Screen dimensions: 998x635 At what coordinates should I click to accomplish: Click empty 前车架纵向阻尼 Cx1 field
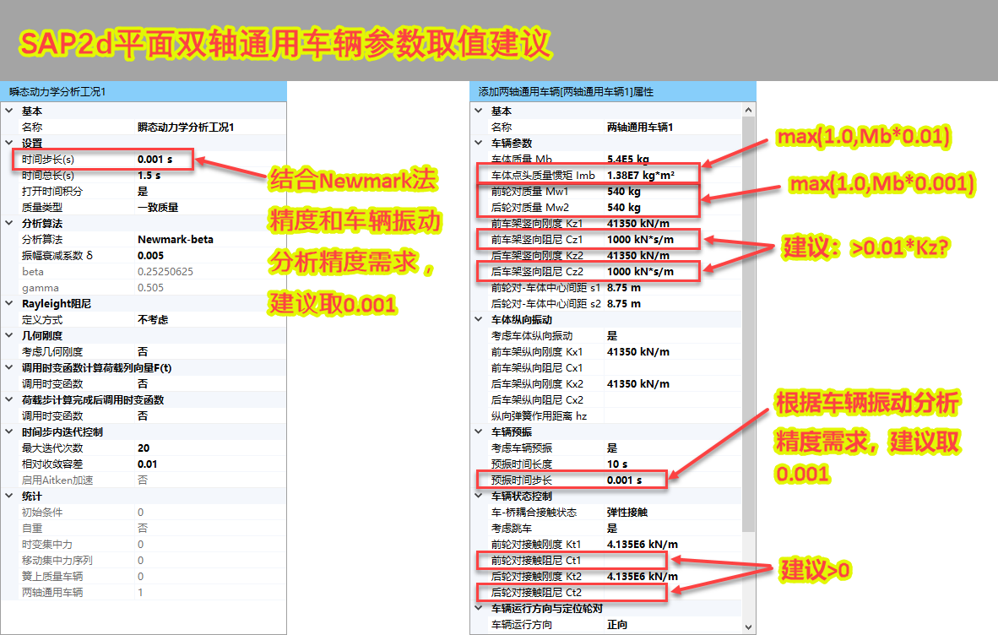[673, 368]
